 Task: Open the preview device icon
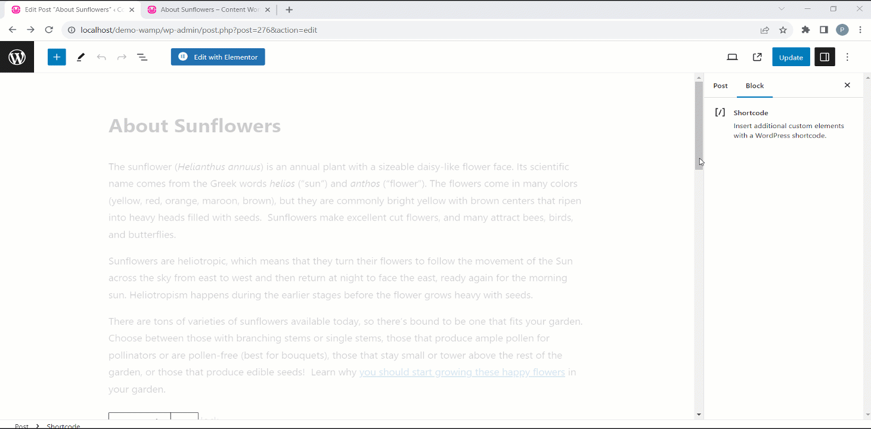732,57
